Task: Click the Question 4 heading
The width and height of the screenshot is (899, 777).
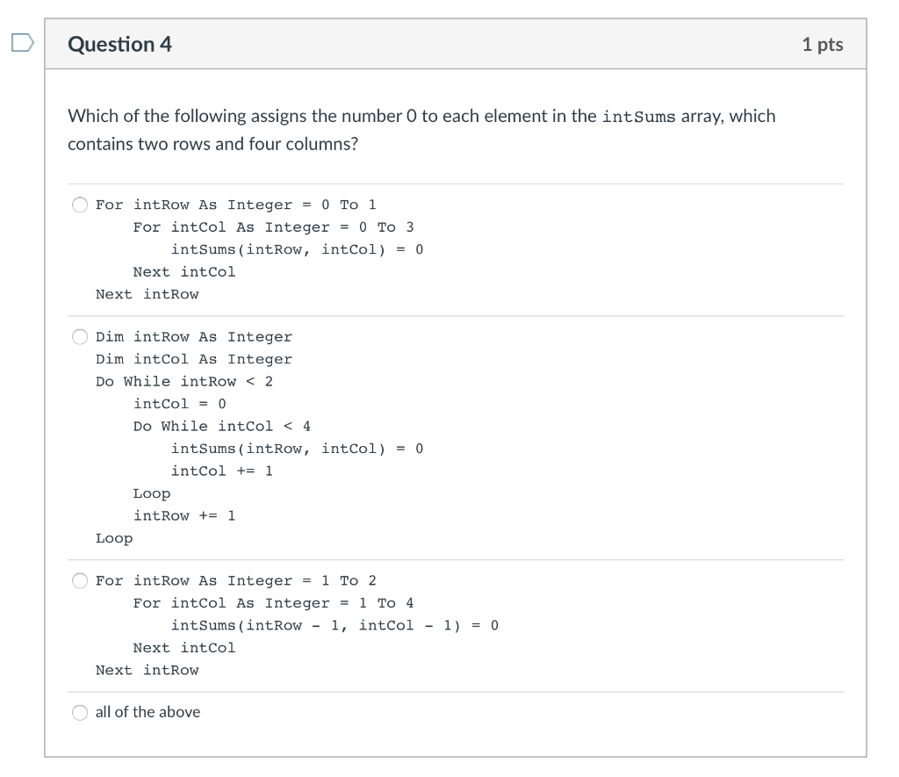Action: 119,43
